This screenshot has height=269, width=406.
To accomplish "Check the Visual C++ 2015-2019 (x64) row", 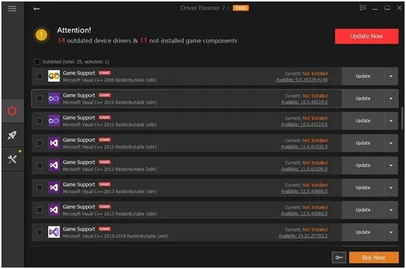I will 39,232.
